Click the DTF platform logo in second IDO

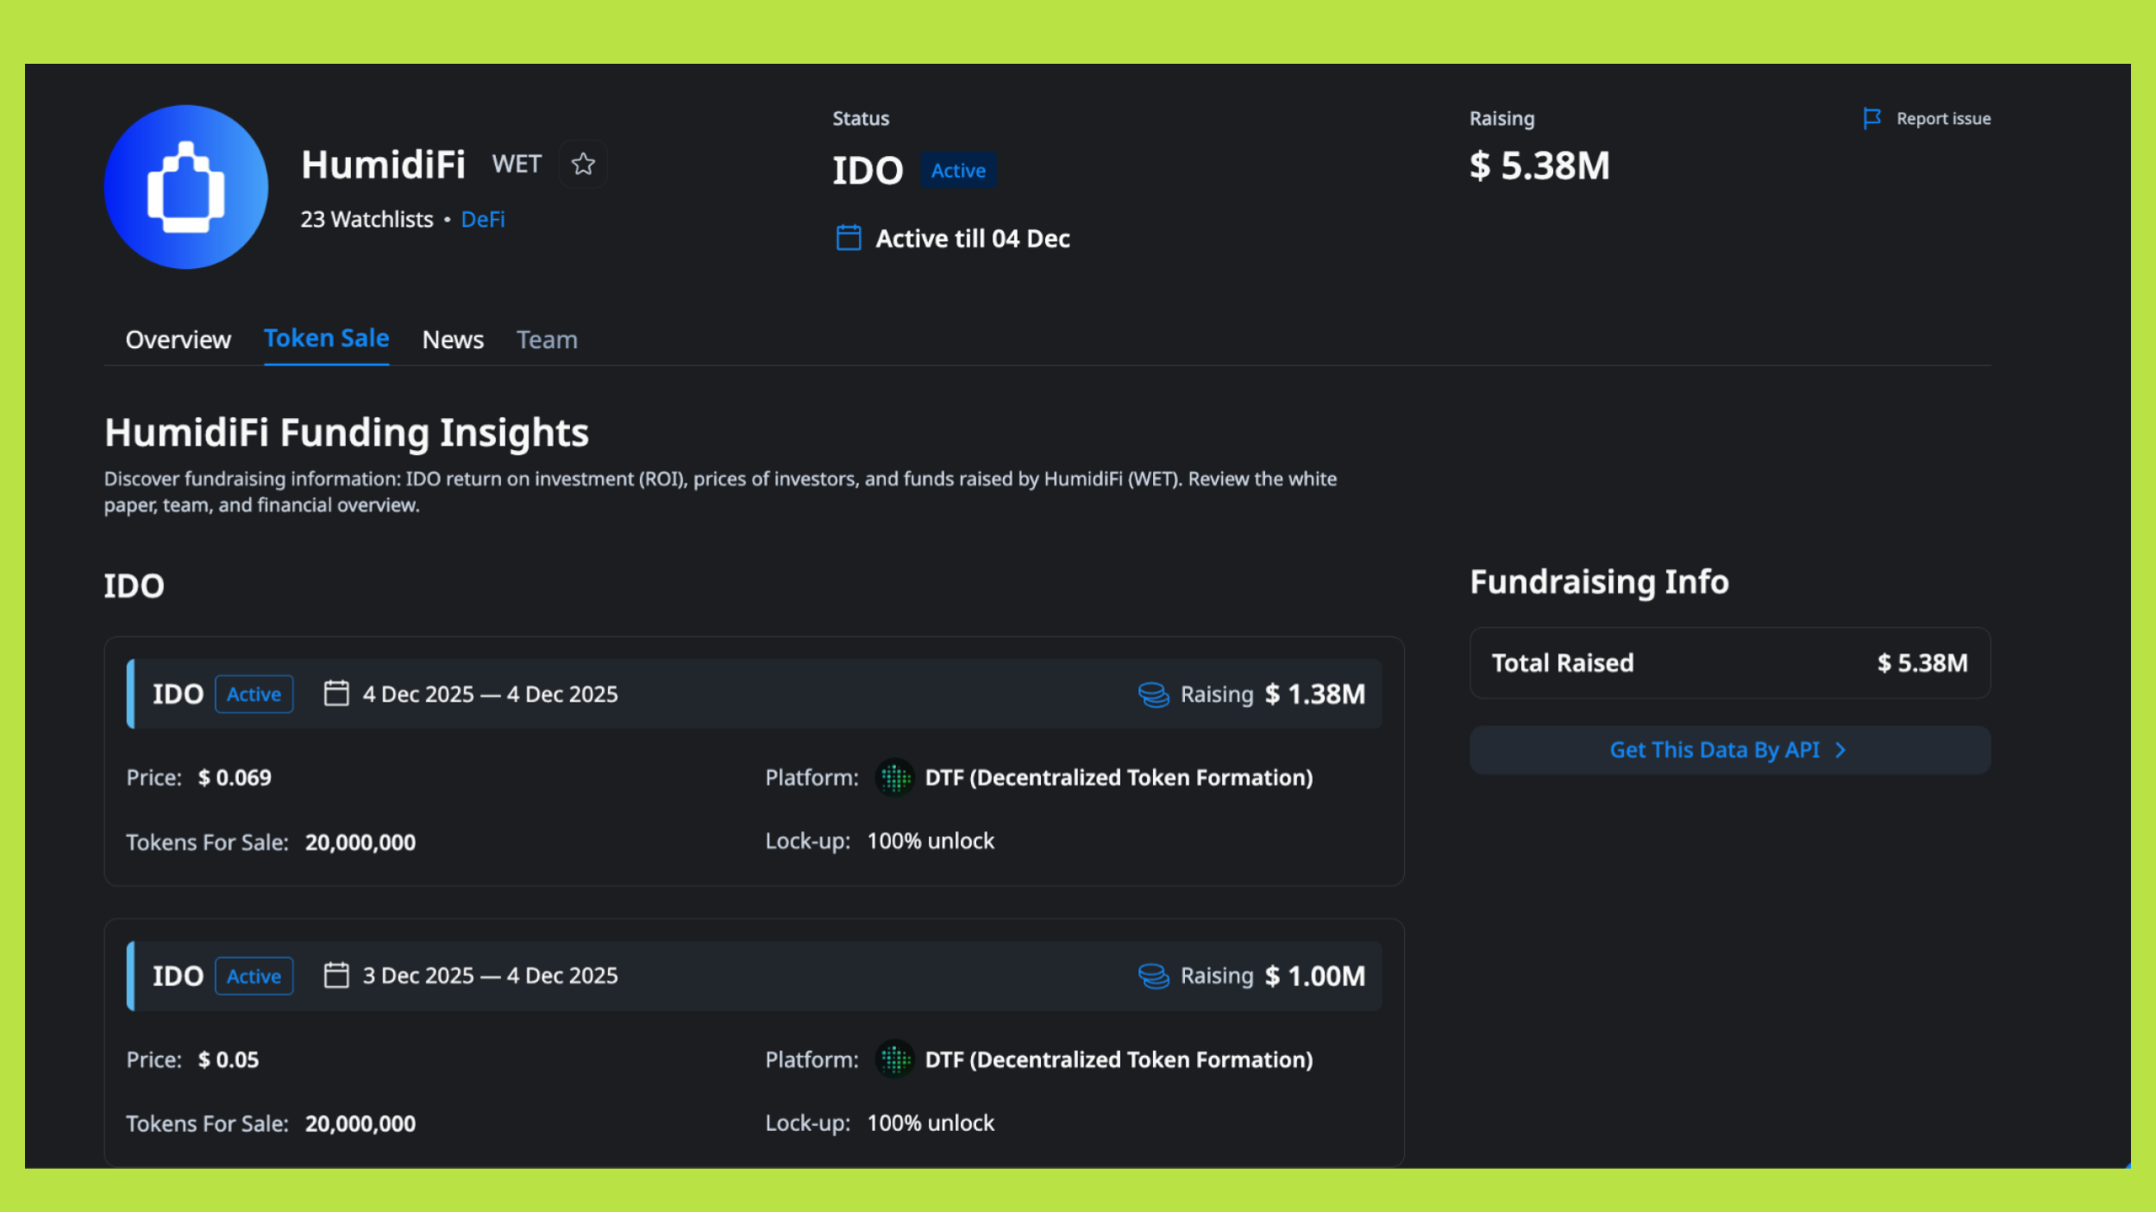(x=894, y=1059)
